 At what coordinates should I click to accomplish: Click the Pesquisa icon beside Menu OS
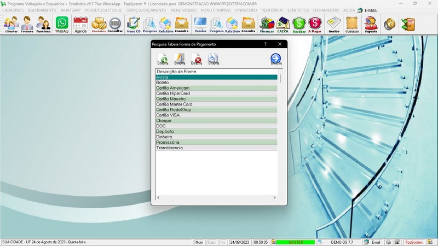tap(149, 25)
